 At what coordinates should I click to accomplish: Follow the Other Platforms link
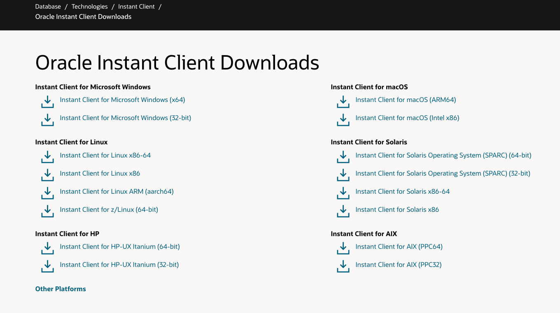(61, 289)
